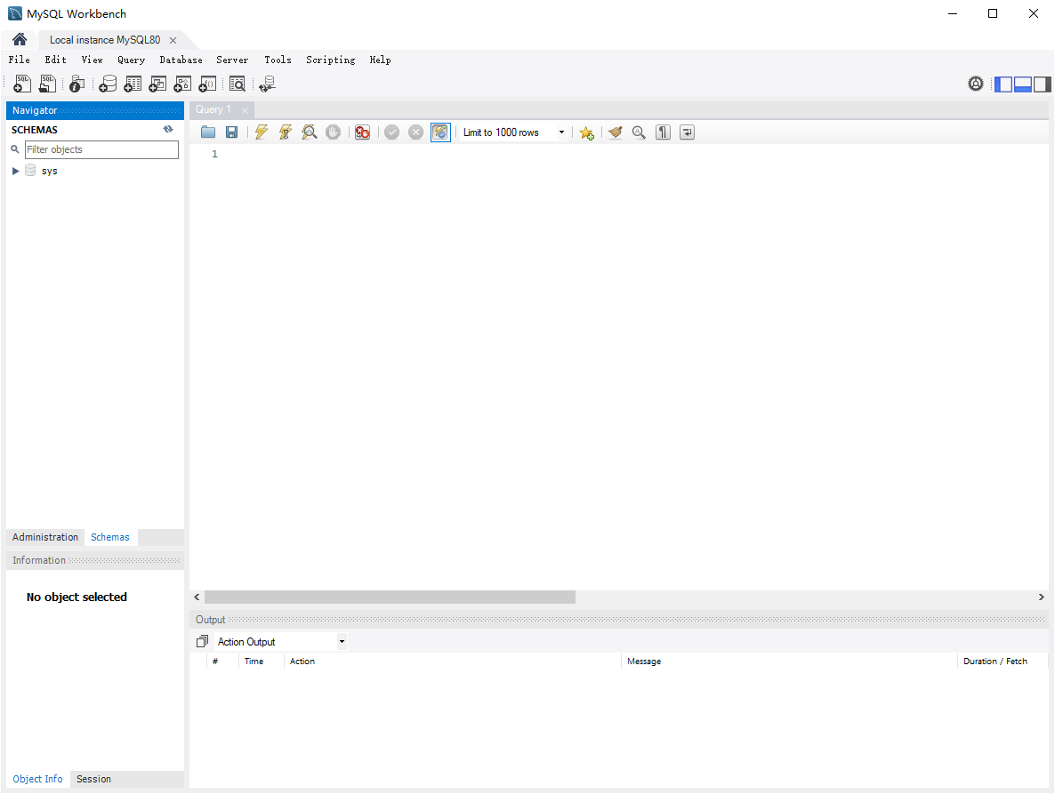Select the sys schema
Image resolution: width=1055 pixels, height=794 pixels.
[x=49, y=171]
